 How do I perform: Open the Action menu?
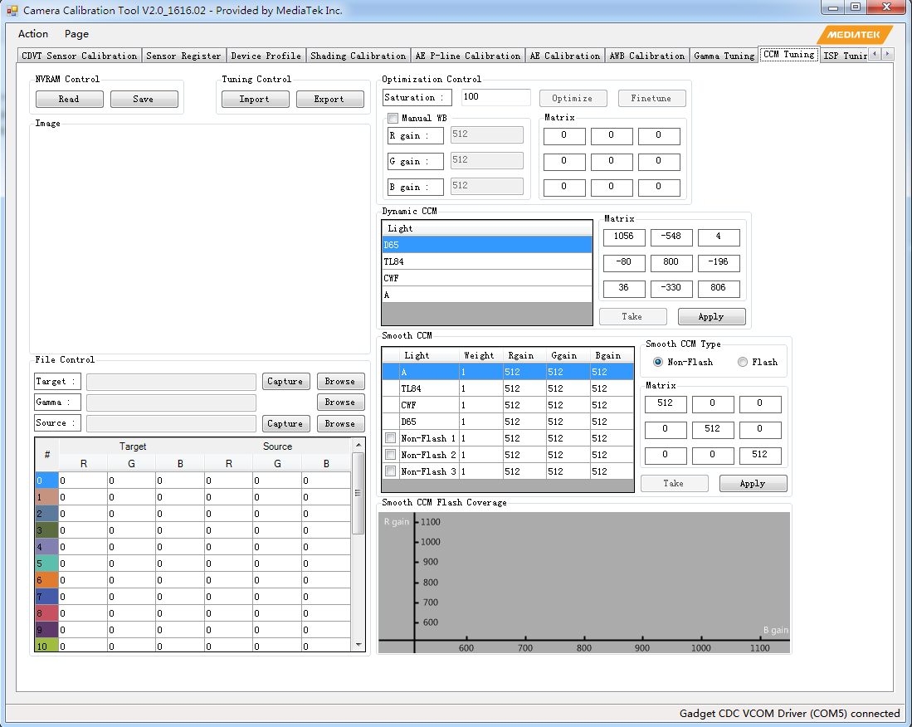tap(33, 34)
